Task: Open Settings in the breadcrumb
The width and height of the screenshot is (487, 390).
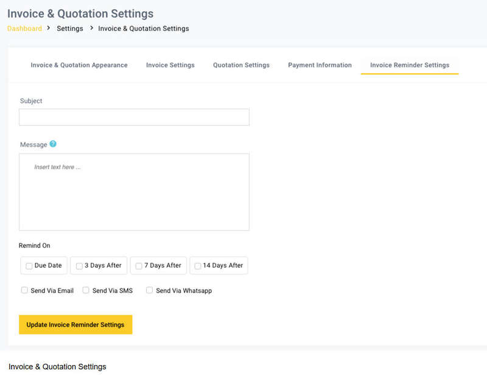Action: pos(70,29)
